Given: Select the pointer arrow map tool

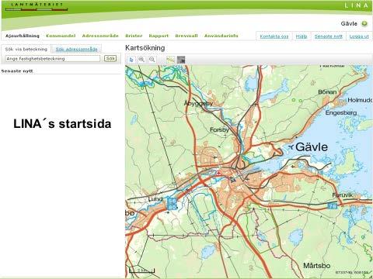Looking at the screenshot, I should coord(131,60).
